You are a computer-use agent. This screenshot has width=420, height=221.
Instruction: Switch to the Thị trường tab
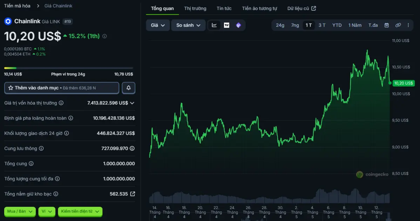tap(195, 8)
